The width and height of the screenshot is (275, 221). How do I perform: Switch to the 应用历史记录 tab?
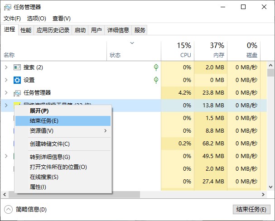[x=53, y=30]
